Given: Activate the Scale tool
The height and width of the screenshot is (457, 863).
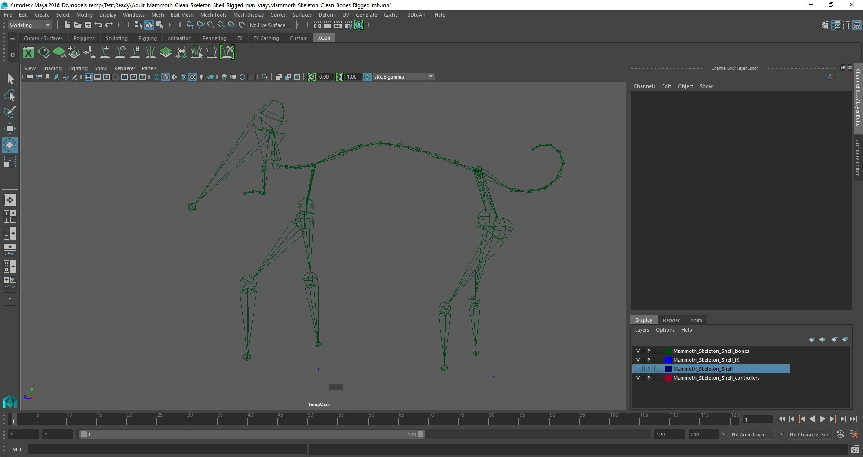Looking at the screenshot, I should [x=10, y=162].
